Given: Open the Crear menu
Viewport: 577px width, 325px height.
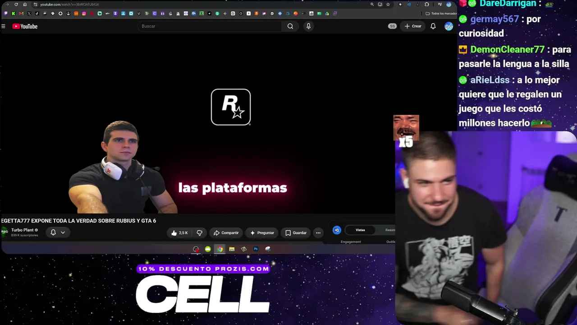Looking at the screenshot, I should coord(412,26).
